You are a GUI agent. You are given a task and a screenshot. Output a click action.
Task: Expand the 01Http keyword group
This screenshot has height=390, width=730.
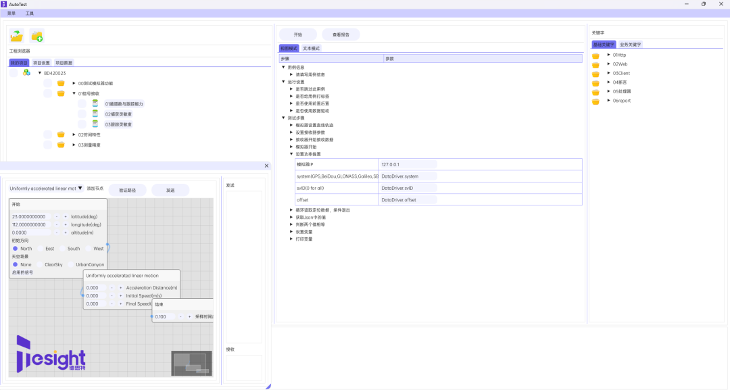608,55
